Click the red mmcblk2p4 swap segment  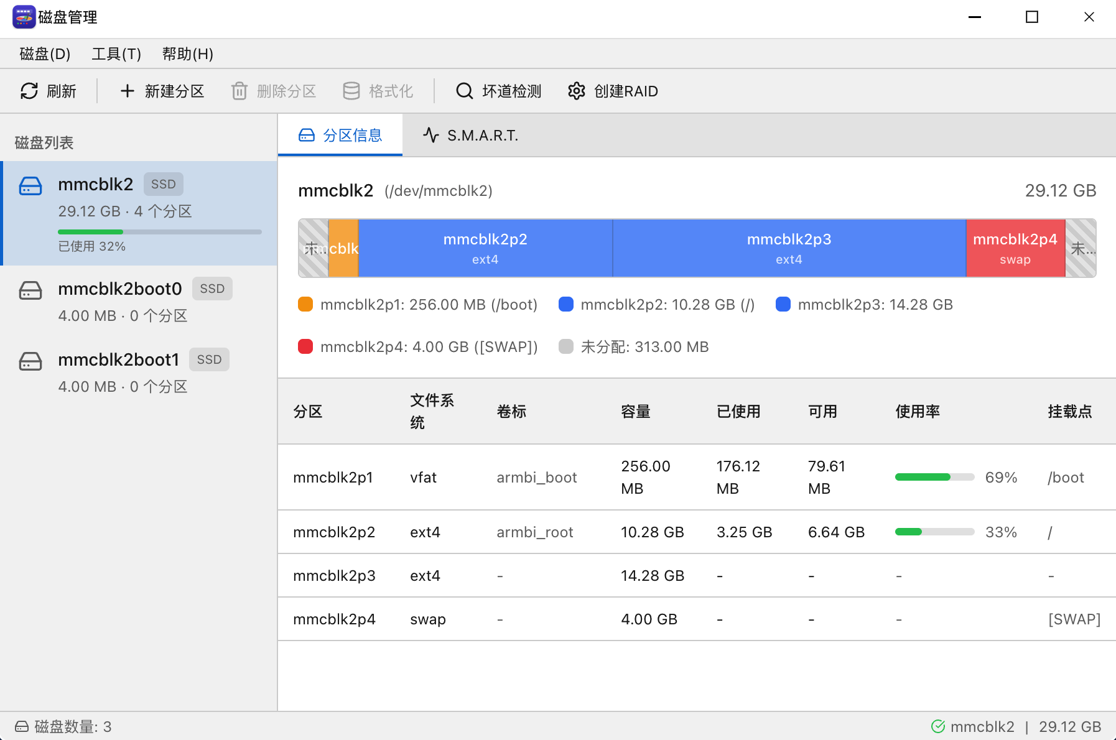pyautogui.click(x=1016, y=248)
